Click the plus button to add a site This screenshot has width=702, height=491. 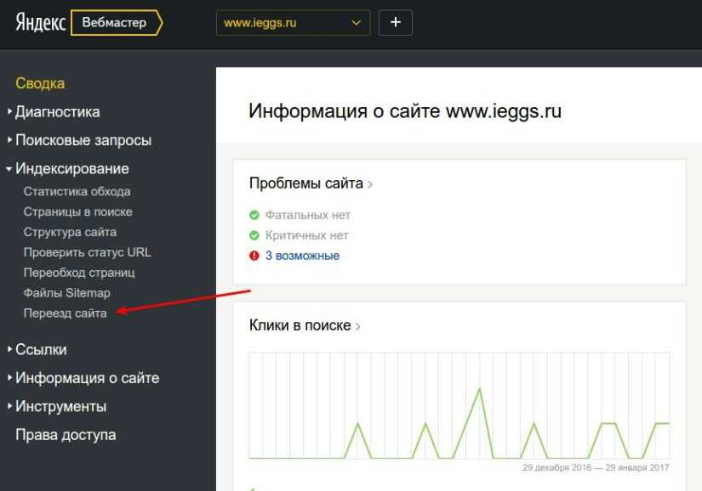tap(396, 22)
